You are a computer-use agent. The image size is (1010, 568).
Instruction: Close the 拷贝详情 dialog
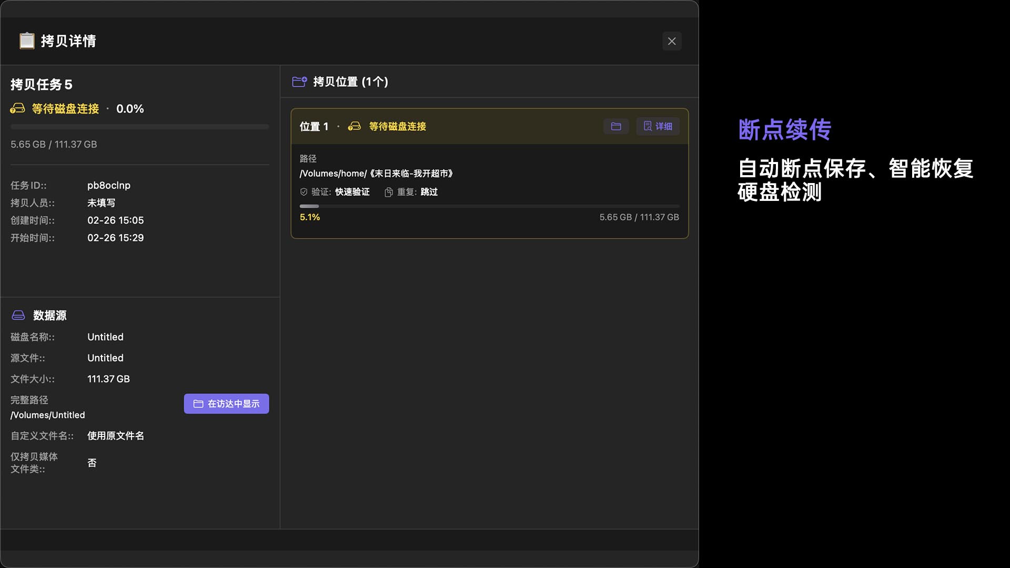[672, 41]
